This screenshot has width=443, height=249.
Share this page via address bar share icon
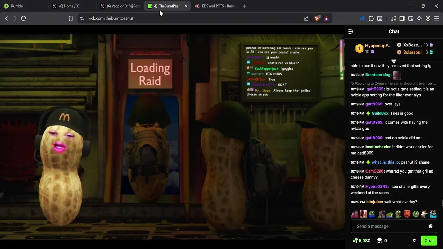[x=306, y=18]
